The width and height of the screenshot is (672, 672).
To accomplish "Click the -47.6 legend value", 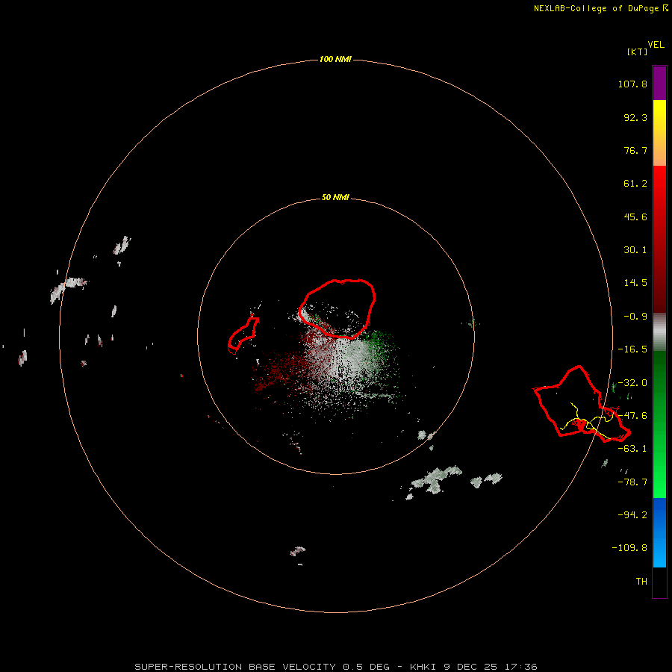I will pyautogui.click(x=632, y=416).
